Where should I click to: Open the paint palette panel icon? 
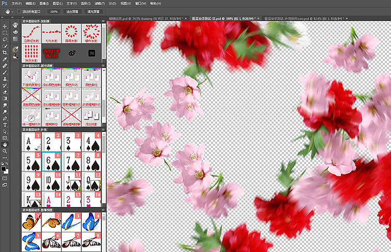[x=16, y=32]
